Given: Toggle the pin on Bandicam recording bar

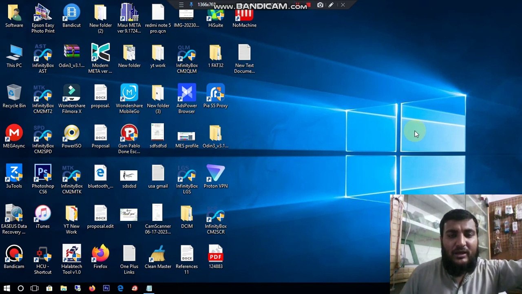Looking at the screenshot, I should click(191, 5).
